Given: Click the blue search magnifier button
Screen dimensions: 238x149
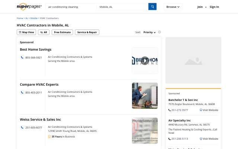Looking at the screenshot, I should click(x=152, y=7).
